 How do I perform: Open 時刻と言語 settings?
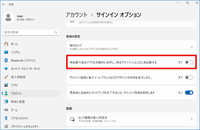point(31,102)
